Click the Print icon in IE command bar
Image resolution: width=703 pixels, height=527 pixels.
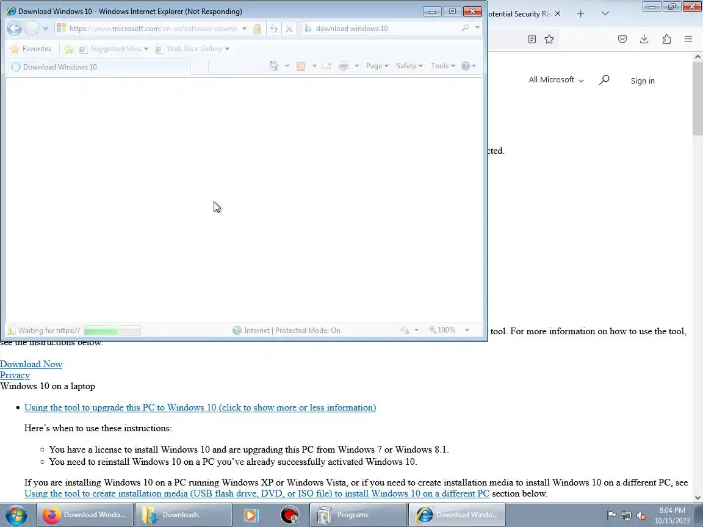344,66
